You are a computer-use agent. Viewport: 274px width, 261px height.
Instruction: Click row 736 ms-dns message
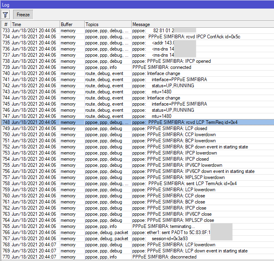click(153, 49)
